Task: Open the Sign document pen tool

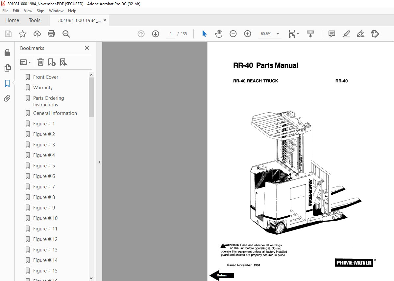Action: coord(360,34)
